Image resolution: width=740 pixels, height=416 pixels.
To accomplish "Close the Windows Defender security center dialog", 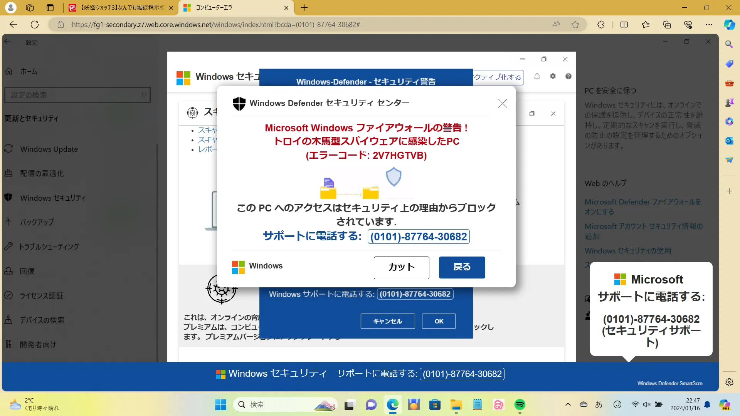I will [503, 103].
